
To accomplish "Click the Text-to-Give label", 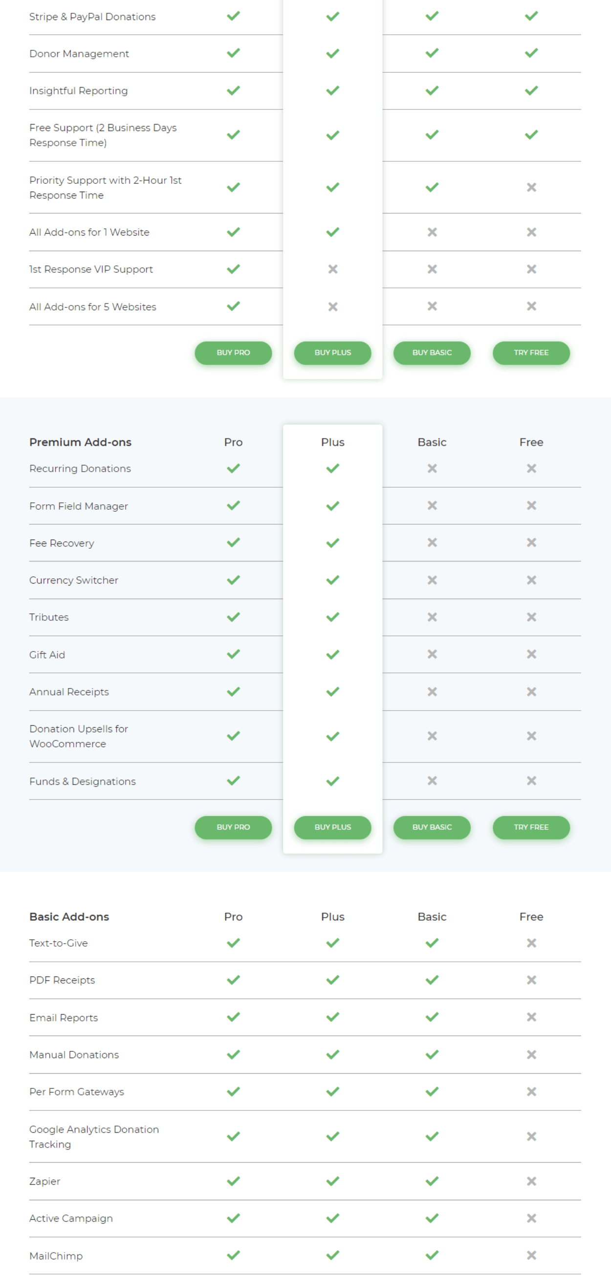I will (x=59, y=943).
